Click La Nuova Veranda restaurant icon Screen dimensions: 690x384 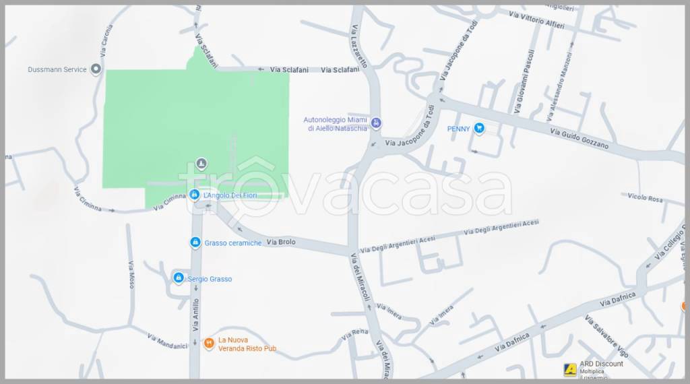point(209,344)
